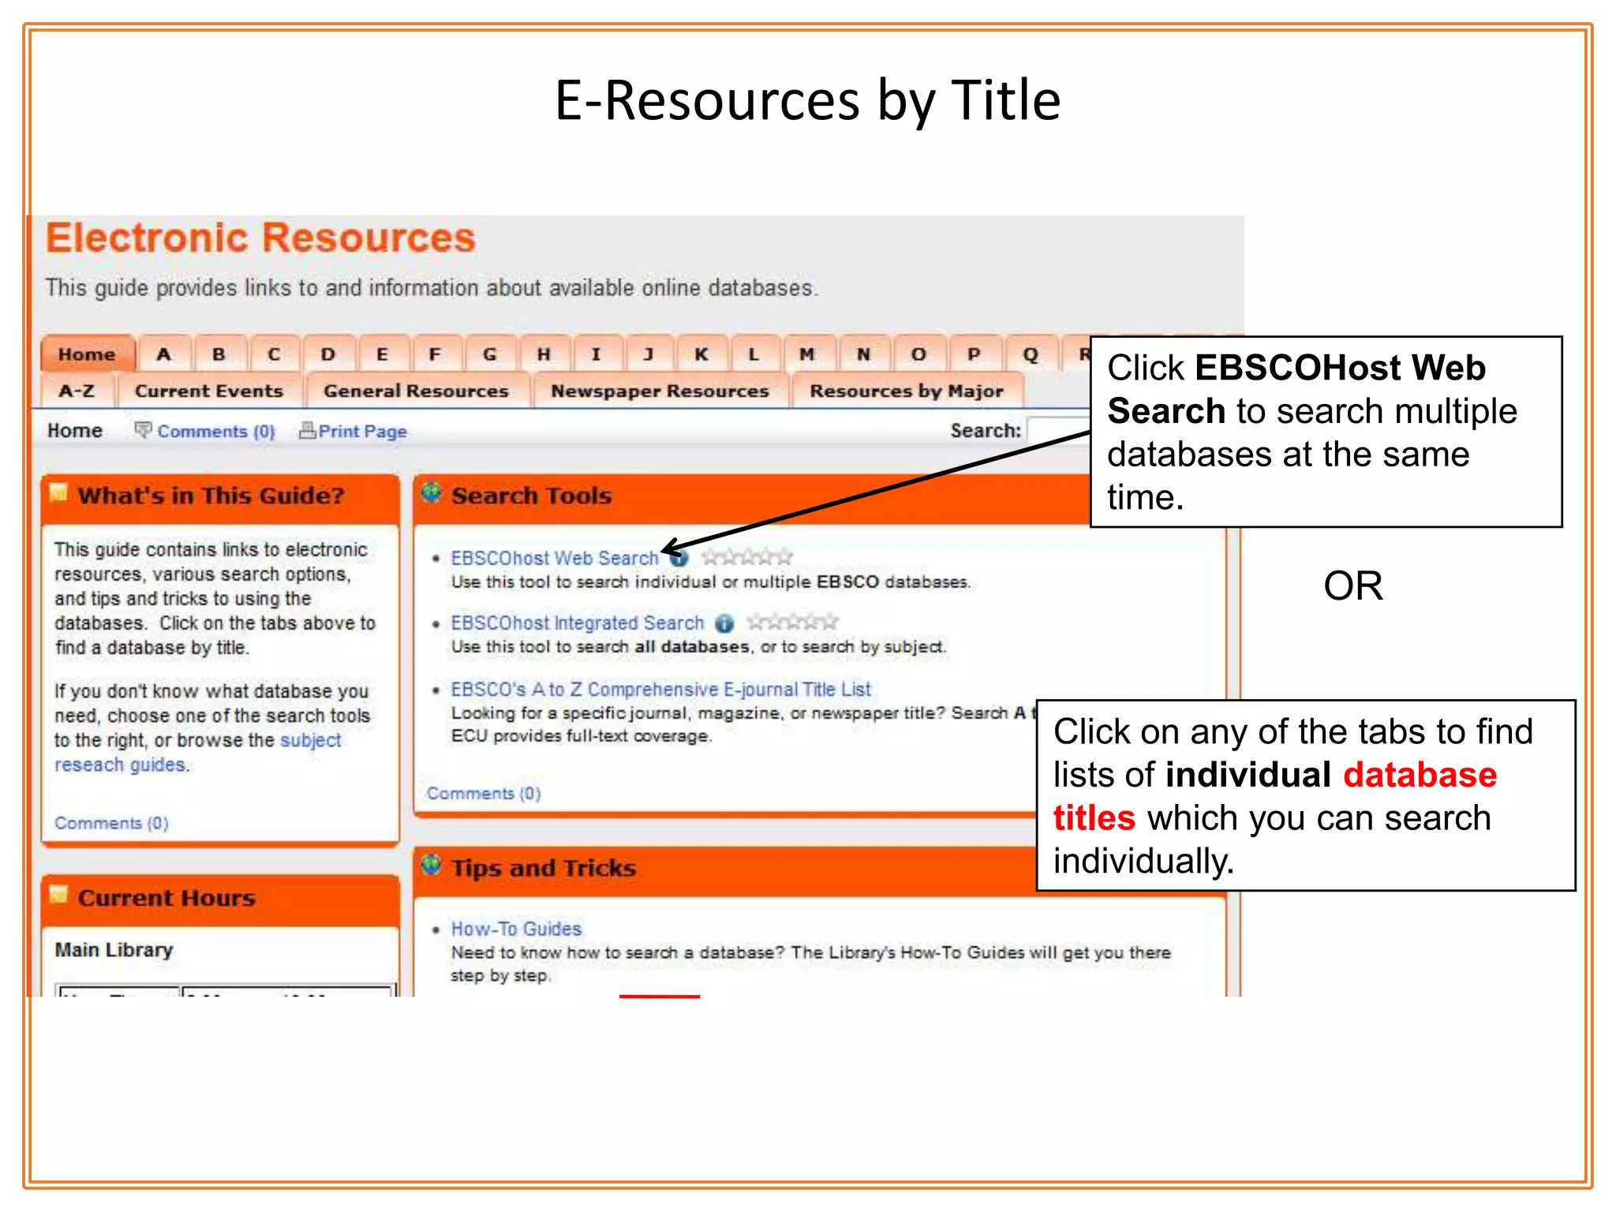Open the How-To Guides link
Image resolution: width=1616 pixels, height=1212 pixels.
point(516,929)
